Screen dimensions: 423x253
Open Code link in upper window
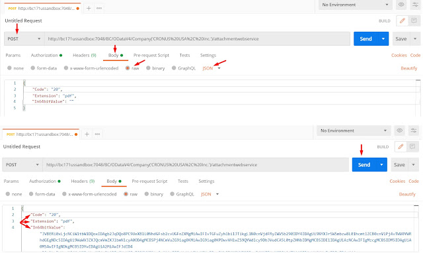[415, 55]
